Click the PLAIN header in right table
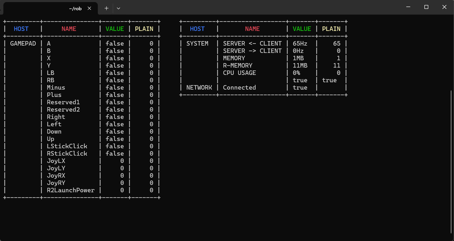The image size is (454, 241). point(331,29)
